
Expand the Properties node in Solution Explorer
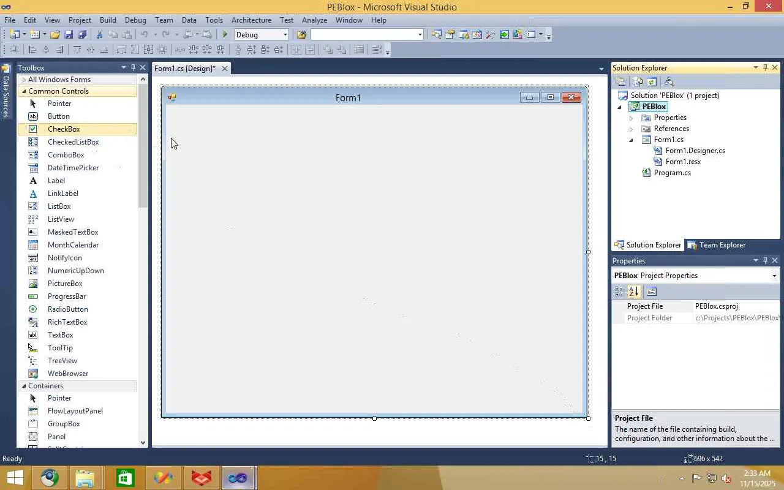(631, 118)
